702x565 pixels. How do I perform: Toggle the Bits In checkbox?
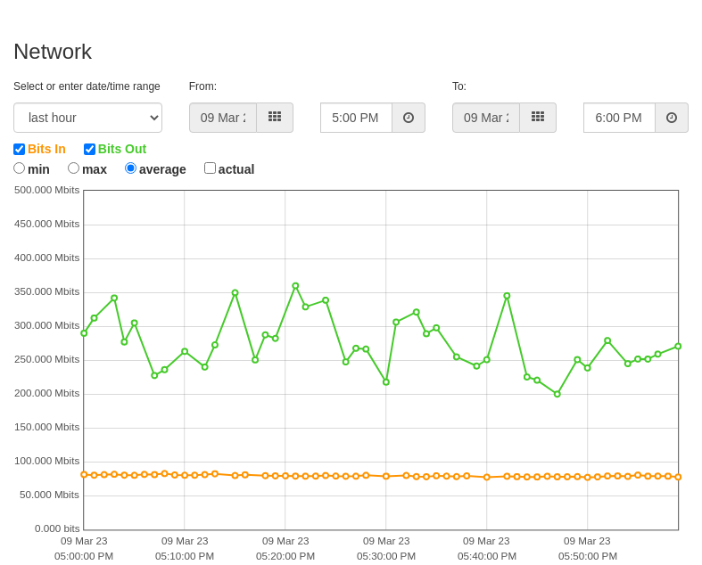click(x=20, y=149)
